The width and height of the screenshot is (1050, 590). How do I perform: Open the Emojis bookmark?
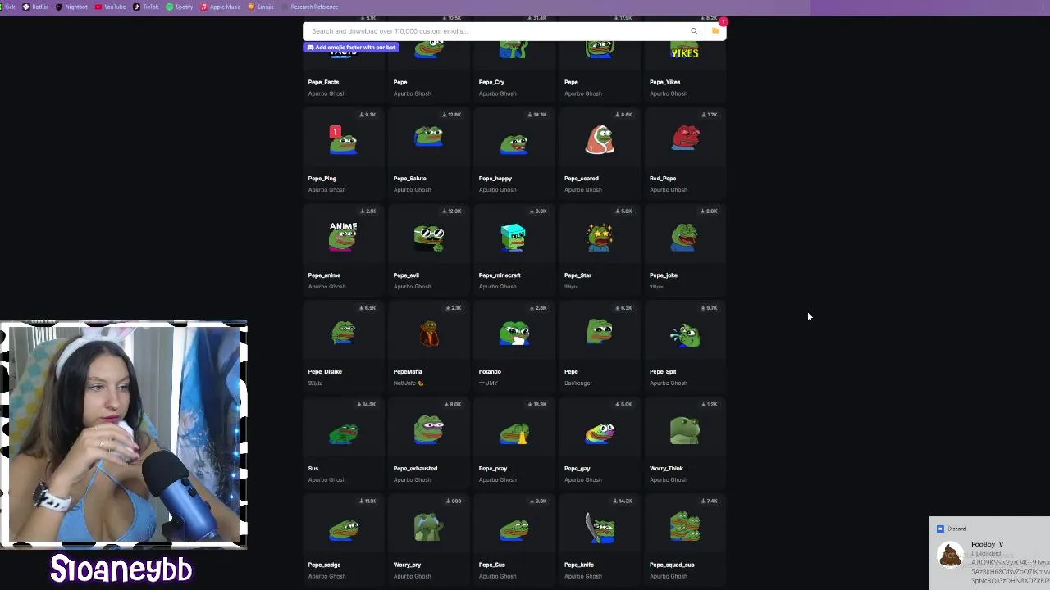click(x=261, y=7)
